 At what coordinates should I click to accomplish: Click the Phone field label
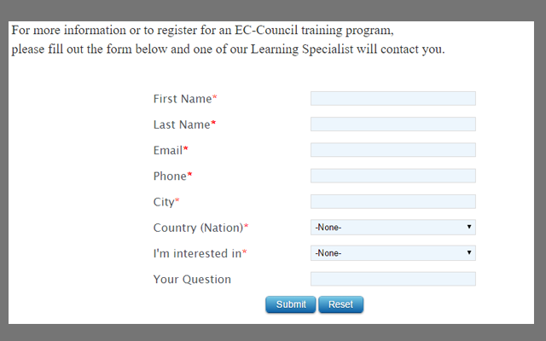click(x=170, y=176)
